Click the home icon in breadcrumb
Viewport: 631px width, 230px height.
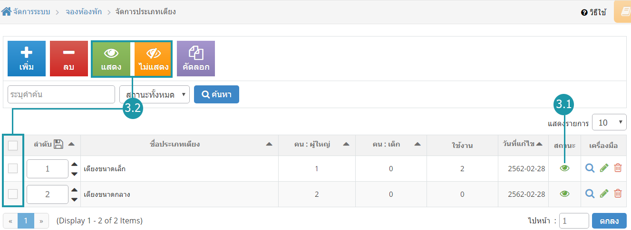click(7, 11)
